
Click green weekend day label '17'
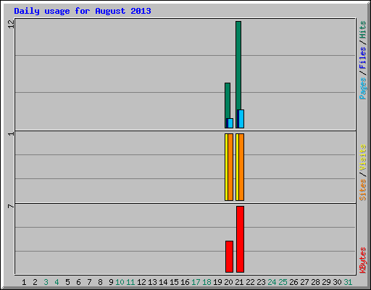196,282
